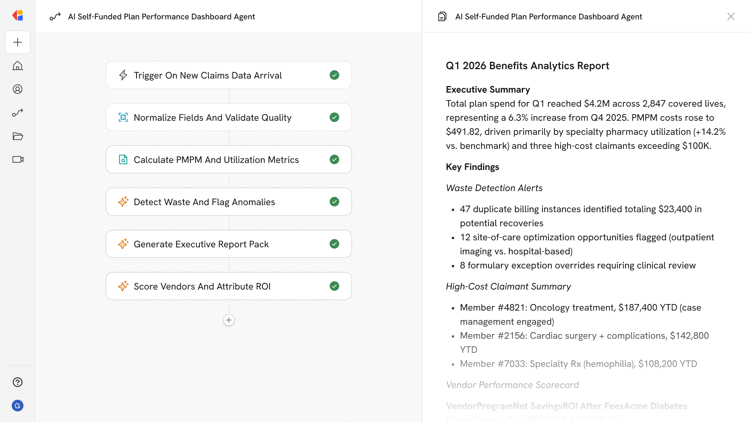
Task: Click the report panel title with document icon
Action: (548, 16)
